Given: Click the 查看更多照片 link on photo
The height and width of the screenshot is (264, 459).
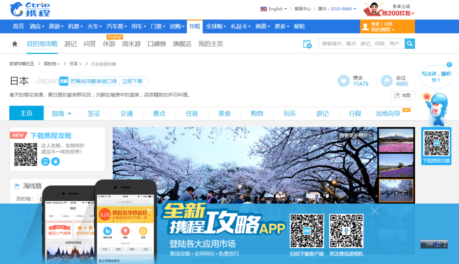Looking at the screenshot, I should (355, 135).
